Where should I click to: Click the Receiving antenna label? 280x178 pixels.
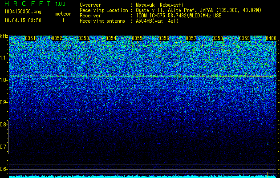pyautogui.click(x=102, y=21)
